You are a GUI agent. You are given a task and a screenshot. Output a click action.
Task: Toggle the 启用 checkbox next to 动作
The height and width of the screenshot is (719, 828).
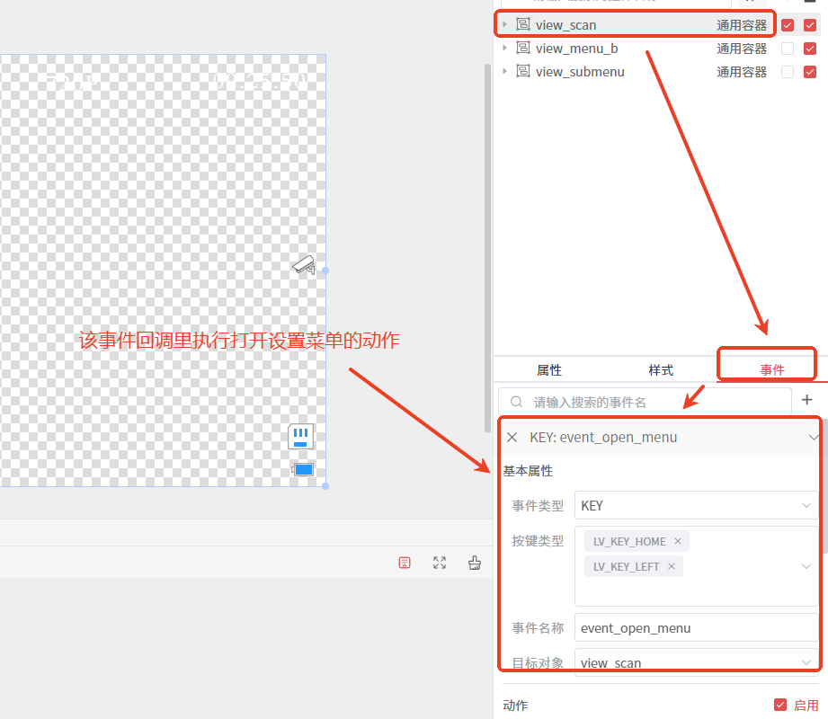tap(780, 705)
